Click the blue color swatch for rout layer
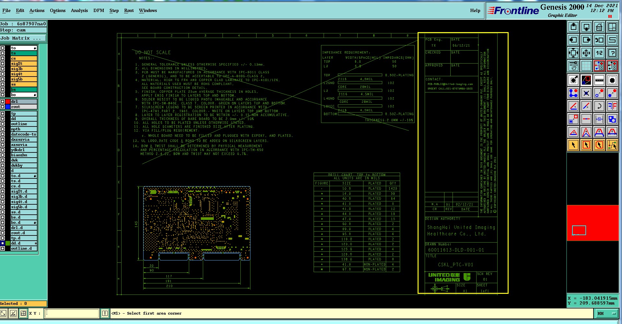The width and height of the screenshot is (622, 324). [x=8, y=107]
